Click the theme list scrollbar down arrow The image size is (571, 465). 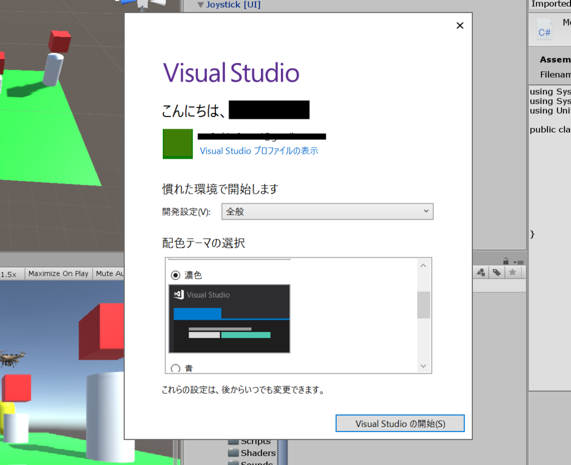(423, 366)
